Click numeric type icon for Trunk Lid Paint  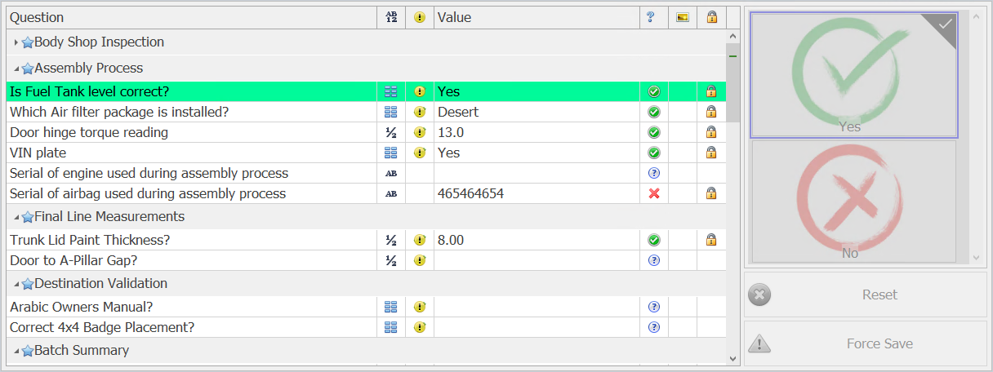click(391, 240)
